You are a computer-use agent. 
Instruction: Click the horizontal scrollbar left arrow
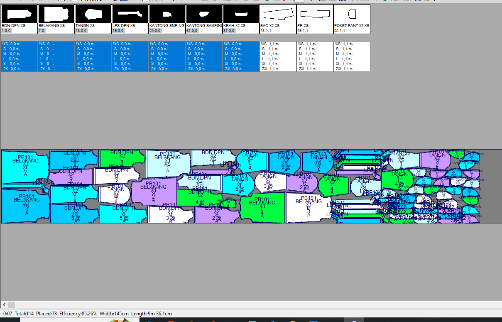point(4,305)
